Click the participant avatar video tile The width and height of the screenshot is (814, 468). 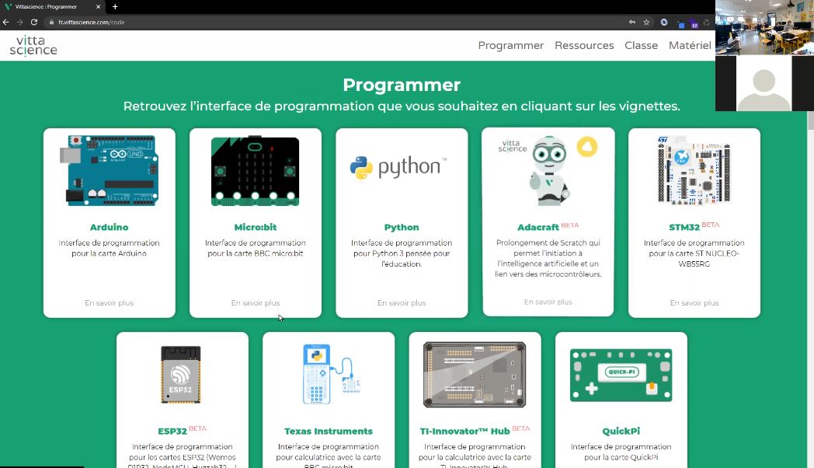click(764, 83)
